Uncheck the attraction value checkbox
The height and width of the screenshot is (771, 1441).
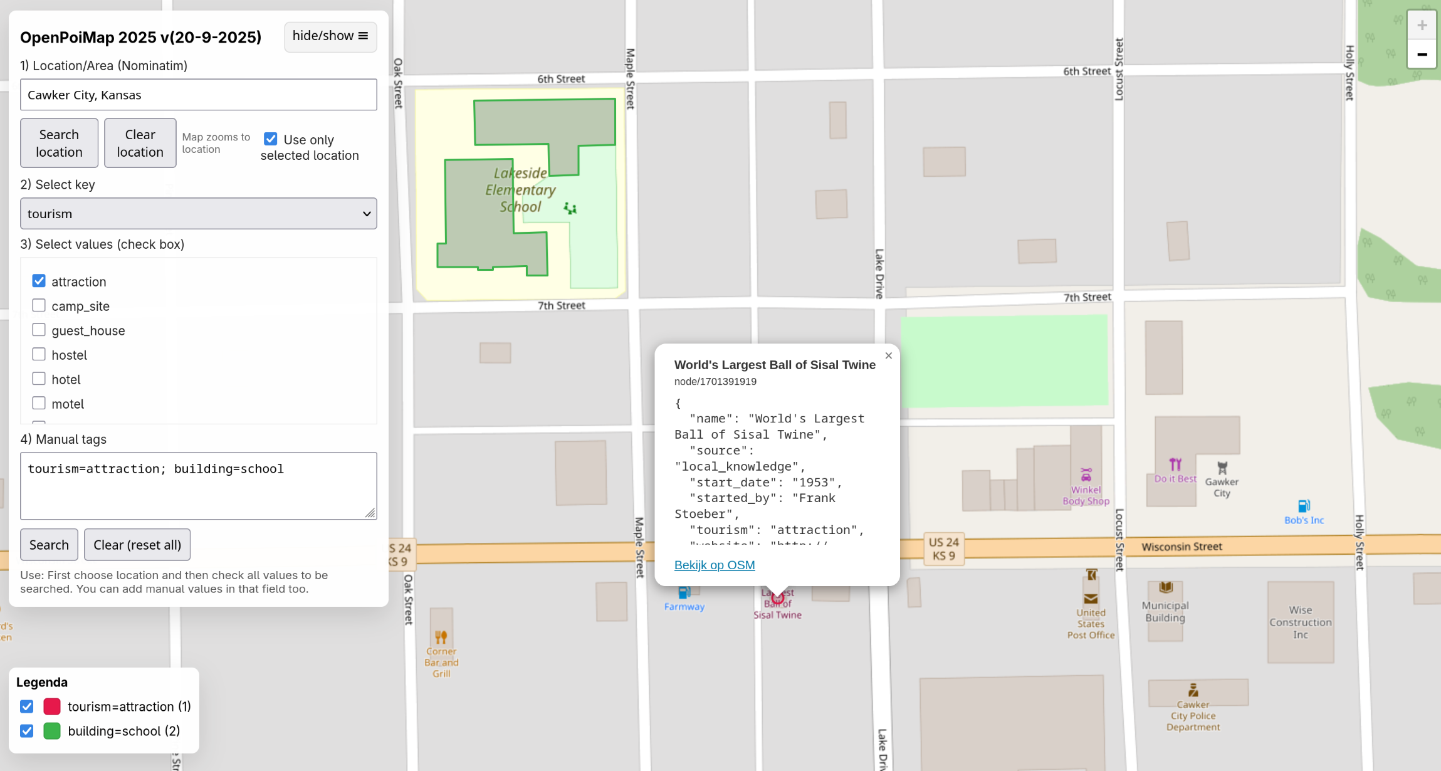[39, 281]
